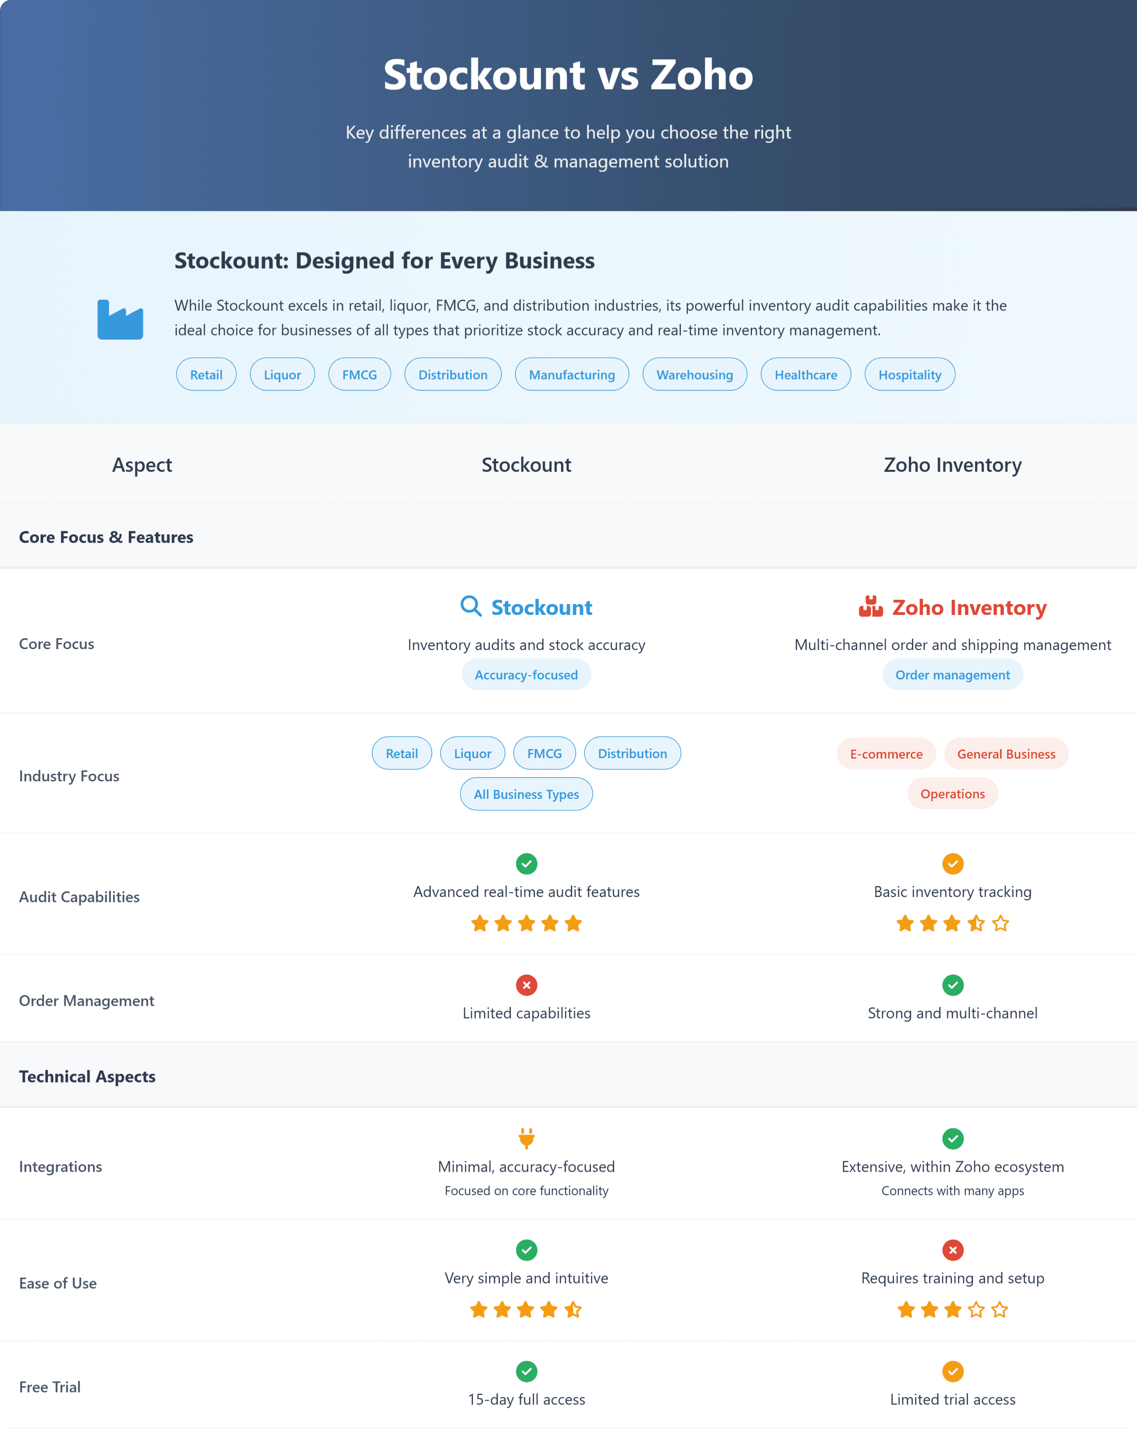Click Liquor tag in Industry Focus row
The width and height of the screenshot is (1137, 1429).
(x=472, y=753)
